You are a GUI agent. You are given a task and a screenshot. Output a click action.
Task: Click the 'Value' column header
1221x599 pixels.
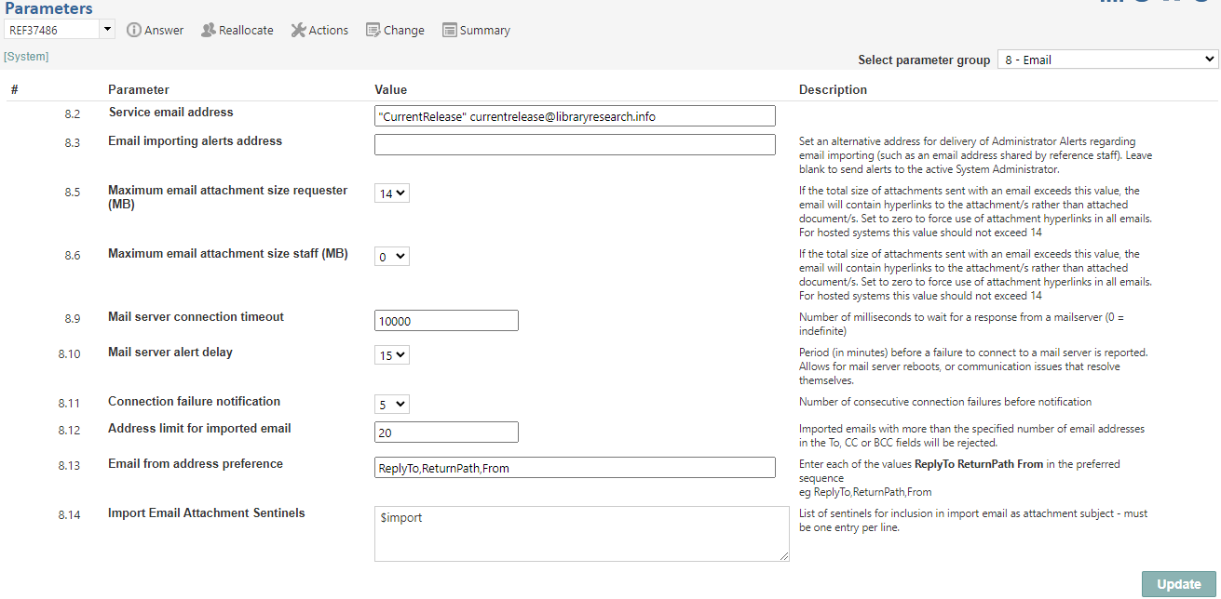(390, 89)
